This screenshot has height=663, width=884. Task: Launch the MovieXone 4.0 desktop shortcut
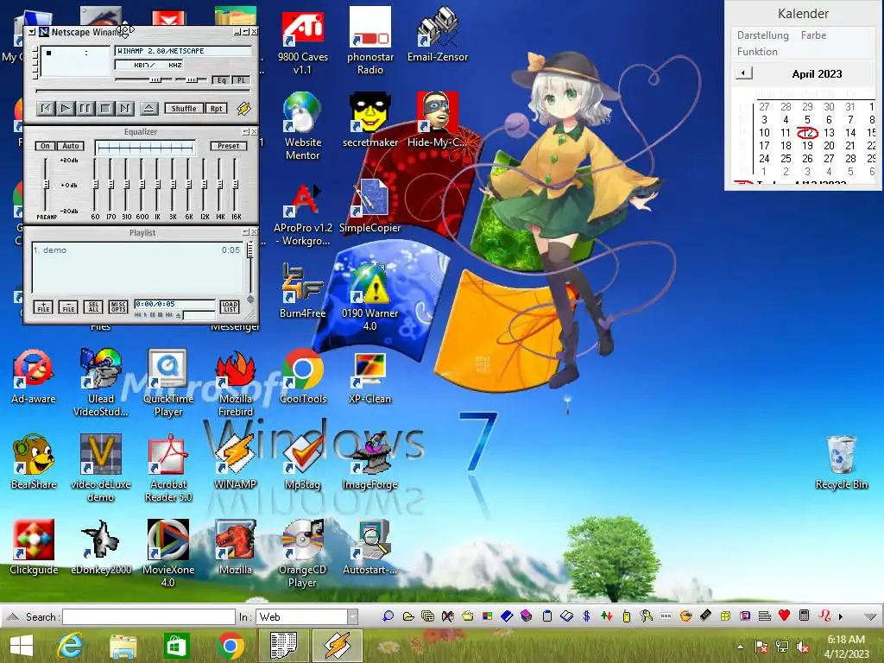[168, 552]
